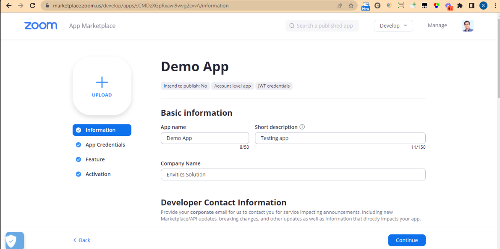This screenshot has height=249, width=500.
Task: Open the Activation step
Action: coord(98,174)
